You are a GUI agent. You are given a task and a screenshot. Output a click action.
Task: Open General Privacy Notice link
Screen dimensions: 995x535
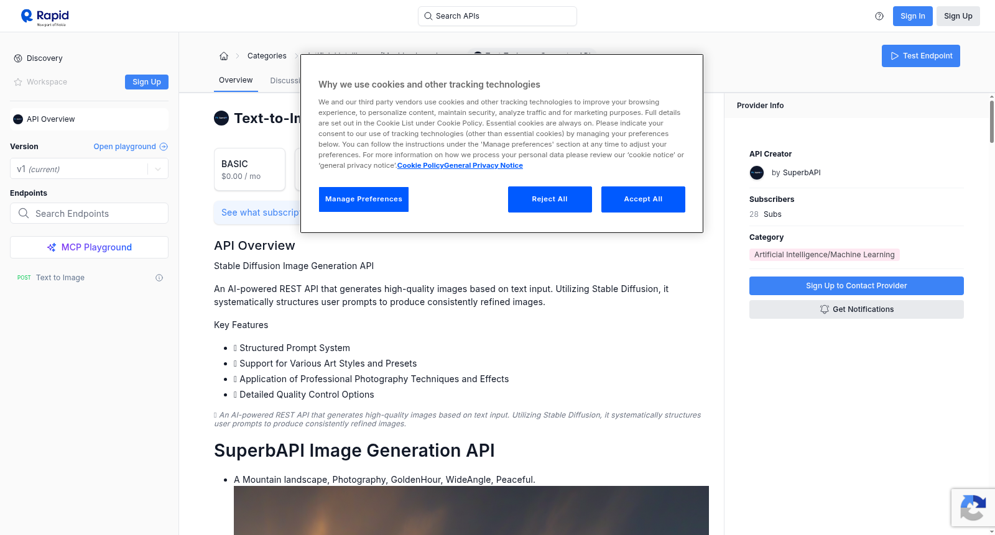coord(483,165)
